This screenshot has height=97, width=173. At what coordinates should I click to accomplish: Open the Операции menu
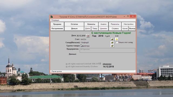click(55, 20)
